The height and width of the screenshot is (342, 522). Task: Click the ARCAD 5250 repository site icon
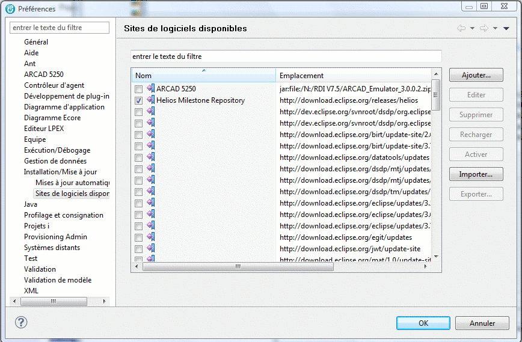click(x=151, y=88)
